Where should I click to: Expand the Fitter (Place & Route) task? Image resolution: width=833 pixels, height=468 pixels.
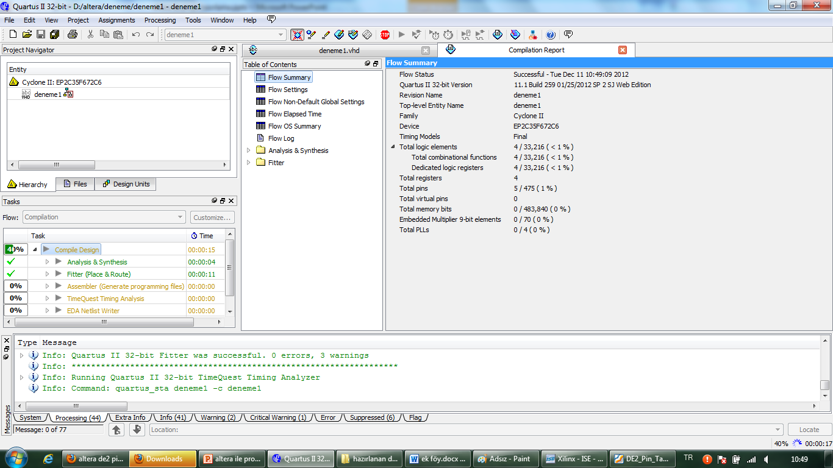pyautogui.click(x=47, y=274)
